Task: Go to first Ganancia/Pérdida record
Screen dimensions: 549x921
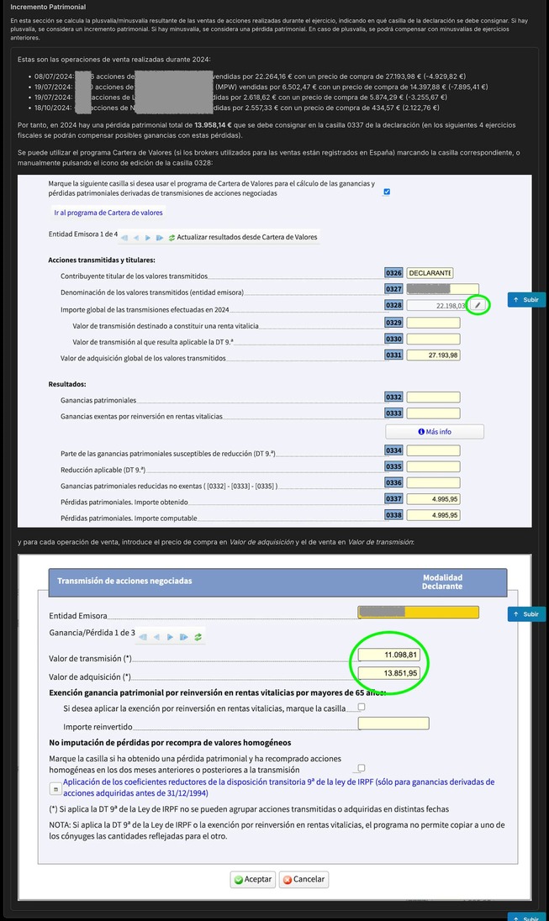Action: [x=143, y=637]
